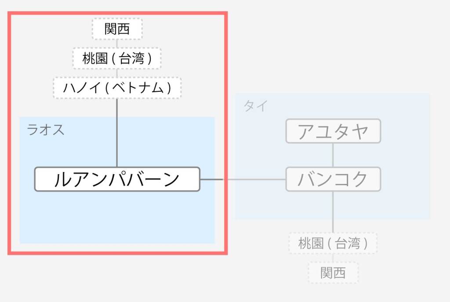Select the アユタヤ node
Viewport: 450px width, 302px height.
tap(333, 131)
